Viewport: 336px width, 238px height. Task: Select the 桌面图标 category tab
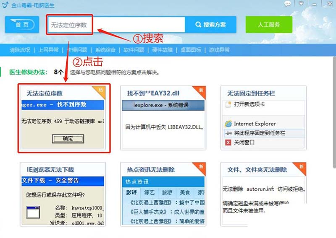point(191,50)
